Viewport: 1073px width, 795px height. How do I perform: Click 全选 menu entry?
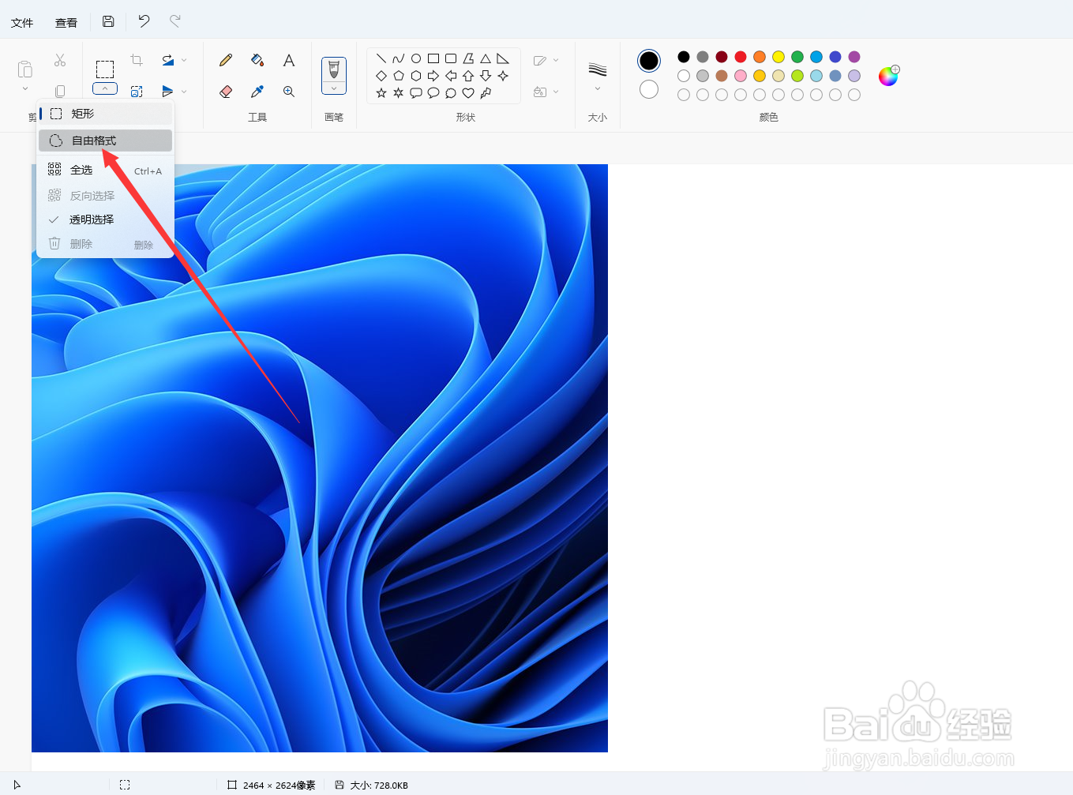pos(105,170)
